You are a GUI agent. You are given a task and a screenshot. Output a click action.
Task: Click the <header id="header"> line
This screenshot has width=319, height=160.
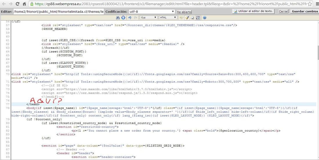click(x=75, y=153)
